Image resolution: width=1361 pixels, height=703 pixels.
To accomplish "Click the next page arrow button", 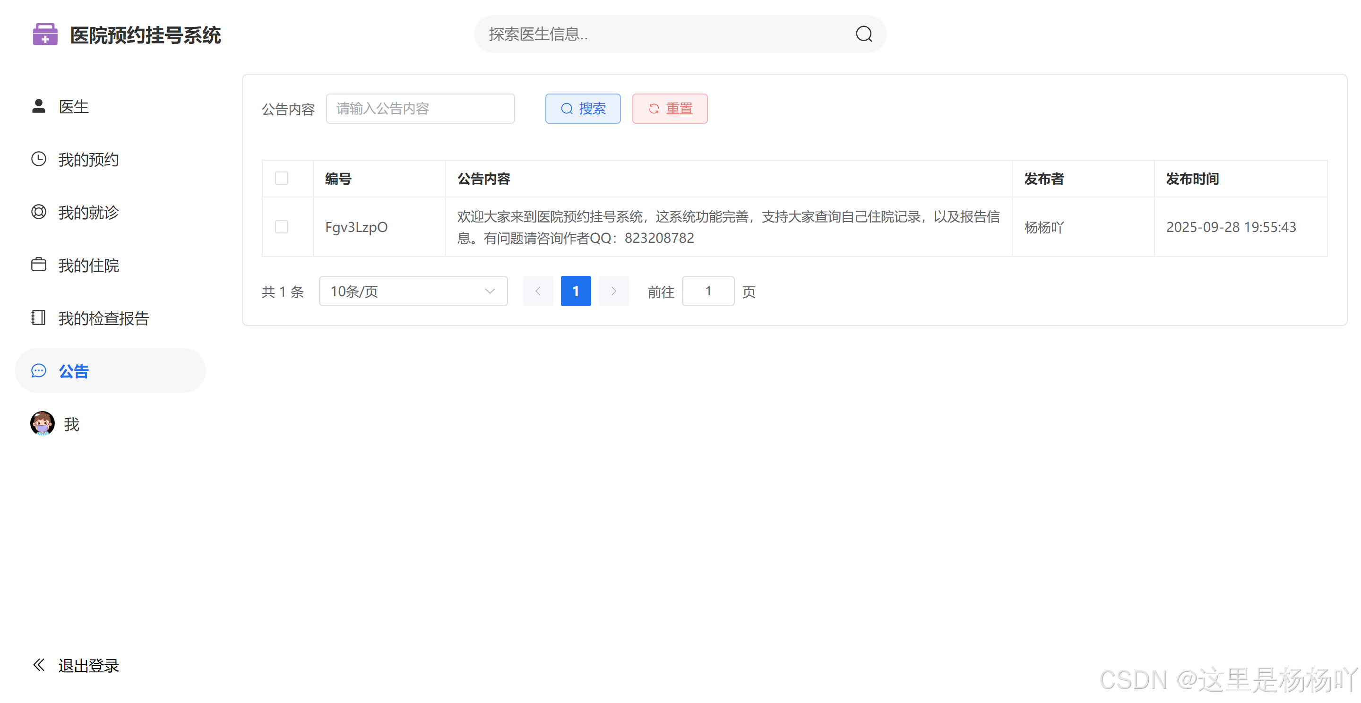I will pos(613,291).
